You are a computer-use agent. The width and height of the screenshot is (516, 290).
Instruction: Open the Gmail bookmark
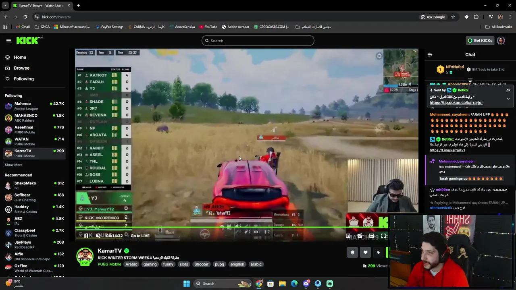[x=23, y=27]
